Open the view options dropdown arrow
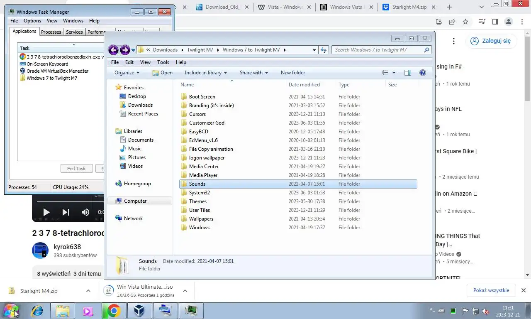This screenshot has height=319, width=531. tap(394, 73)
